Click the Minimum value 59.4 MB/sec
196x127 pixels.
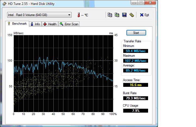click(x=136, y=51)
